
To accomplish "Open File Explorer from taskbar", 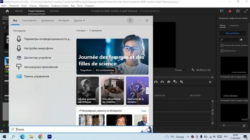I will click(x=31, y=136).
